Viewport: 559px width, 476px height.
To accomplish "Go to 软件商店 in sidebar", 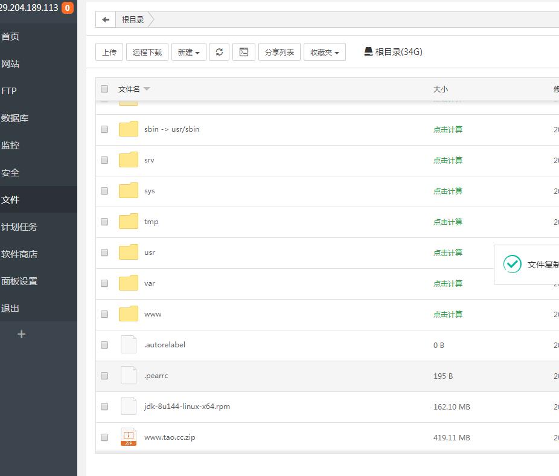I will (19, 254).
